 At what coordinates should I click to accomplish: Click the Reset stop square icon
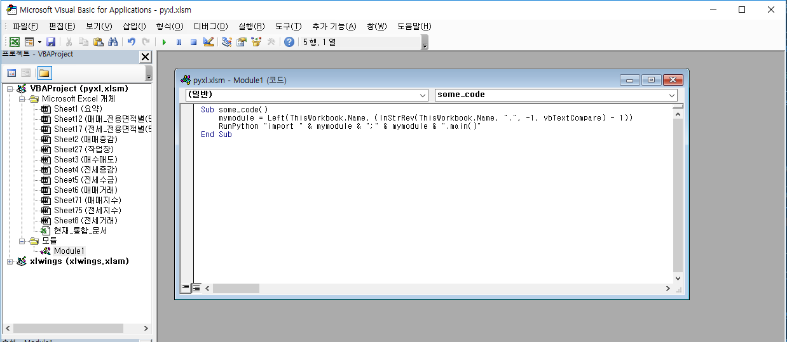click(x=193, y=42)
